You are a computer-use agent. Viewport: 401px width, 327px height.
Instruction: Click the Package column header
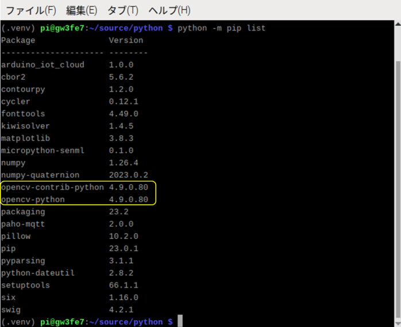(18, 40)
